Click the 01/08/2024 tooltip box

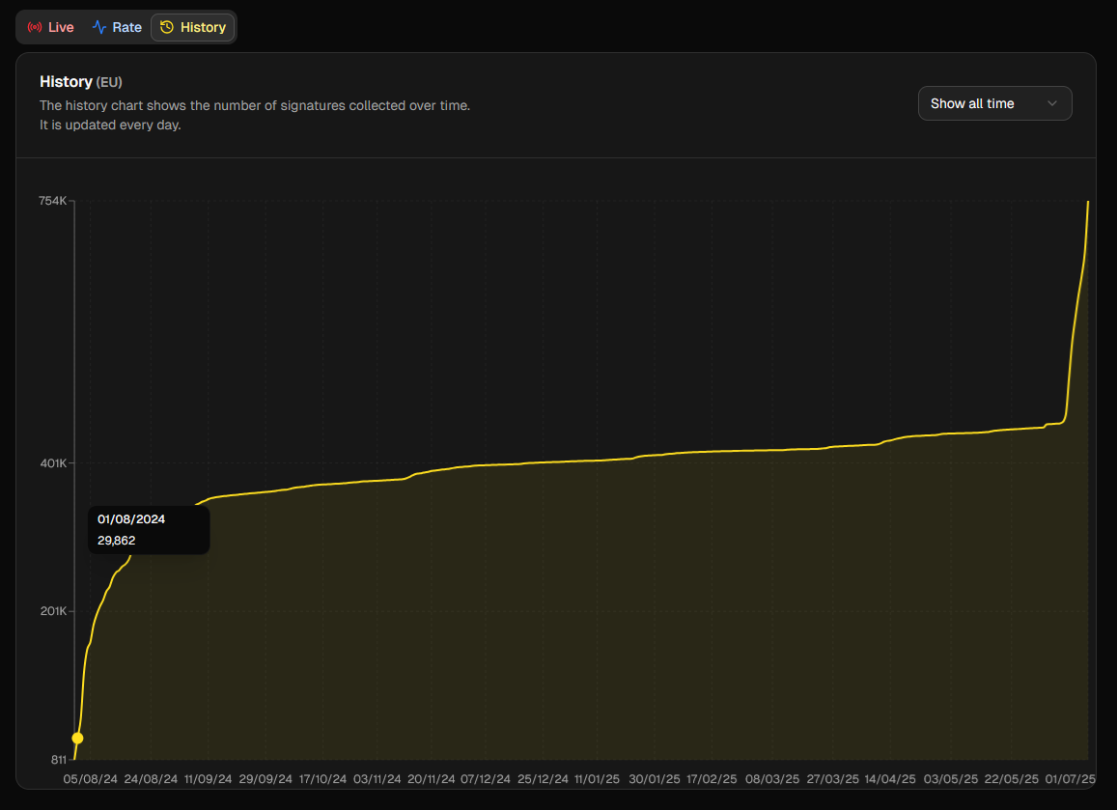tap(149, 530)
